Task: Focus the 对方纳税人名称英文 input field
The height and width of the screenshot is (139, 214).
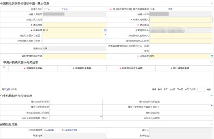Action: click(x=181, y=36)
